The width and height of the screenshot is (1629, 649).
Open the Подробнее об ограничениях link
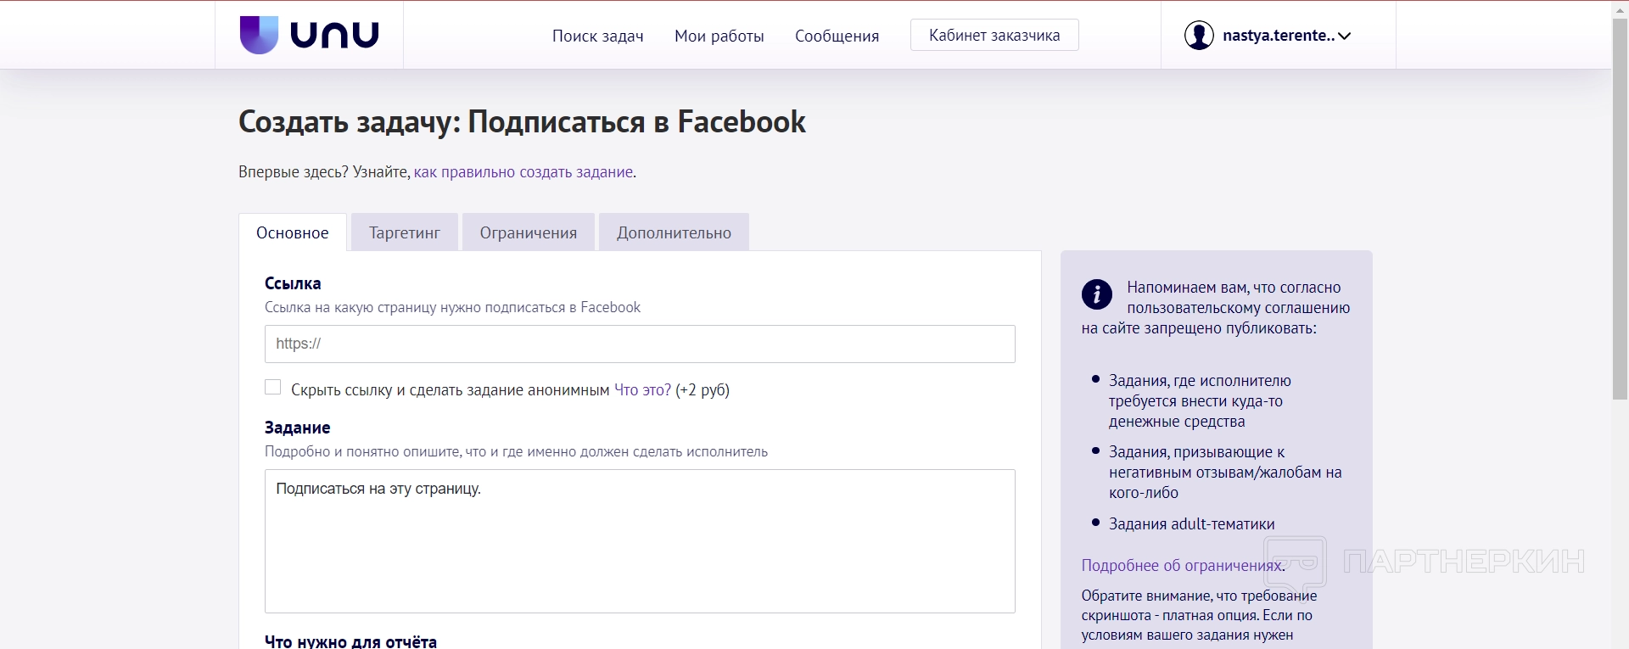pyautogui.click(x=1182, y=566)
